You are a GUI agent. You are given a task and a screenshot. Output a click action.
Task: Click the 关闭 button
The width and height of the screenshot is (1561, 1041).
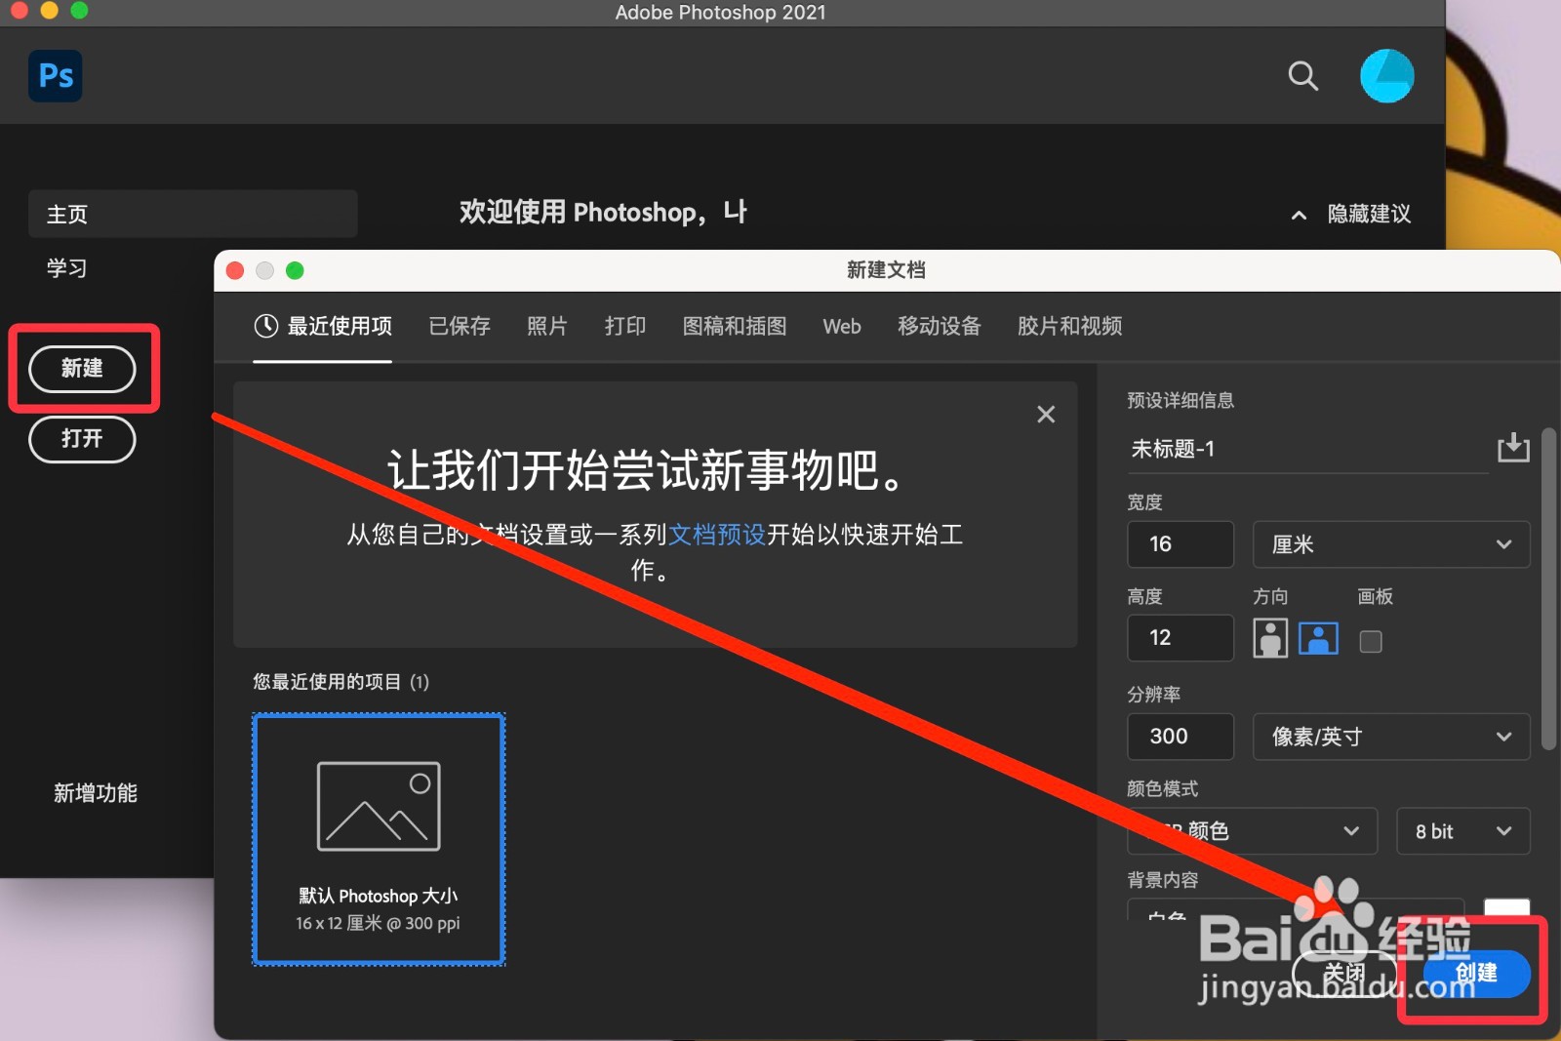click(1344, 973)
